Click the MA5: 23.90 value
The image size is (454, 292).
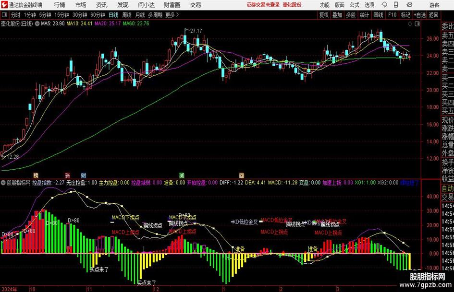(53, 23)
